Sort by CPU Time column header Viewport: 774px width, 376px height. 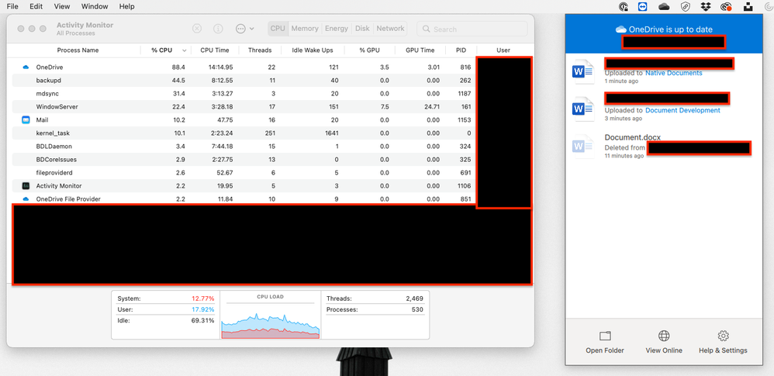[216, 50]
